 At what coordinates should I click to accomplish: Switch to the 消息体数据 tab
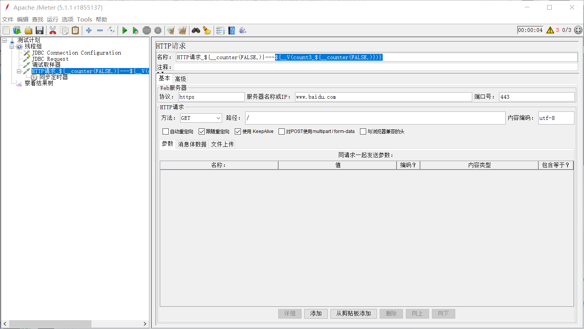click(x=192, y=144)
